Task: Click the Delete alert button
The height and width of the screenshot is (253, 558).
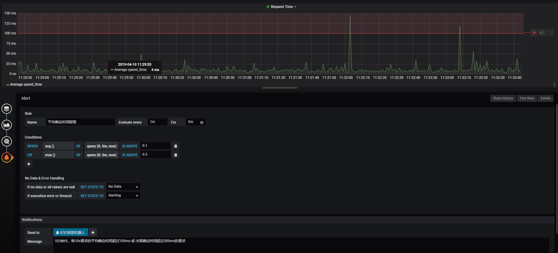Action: pos(545,98)
